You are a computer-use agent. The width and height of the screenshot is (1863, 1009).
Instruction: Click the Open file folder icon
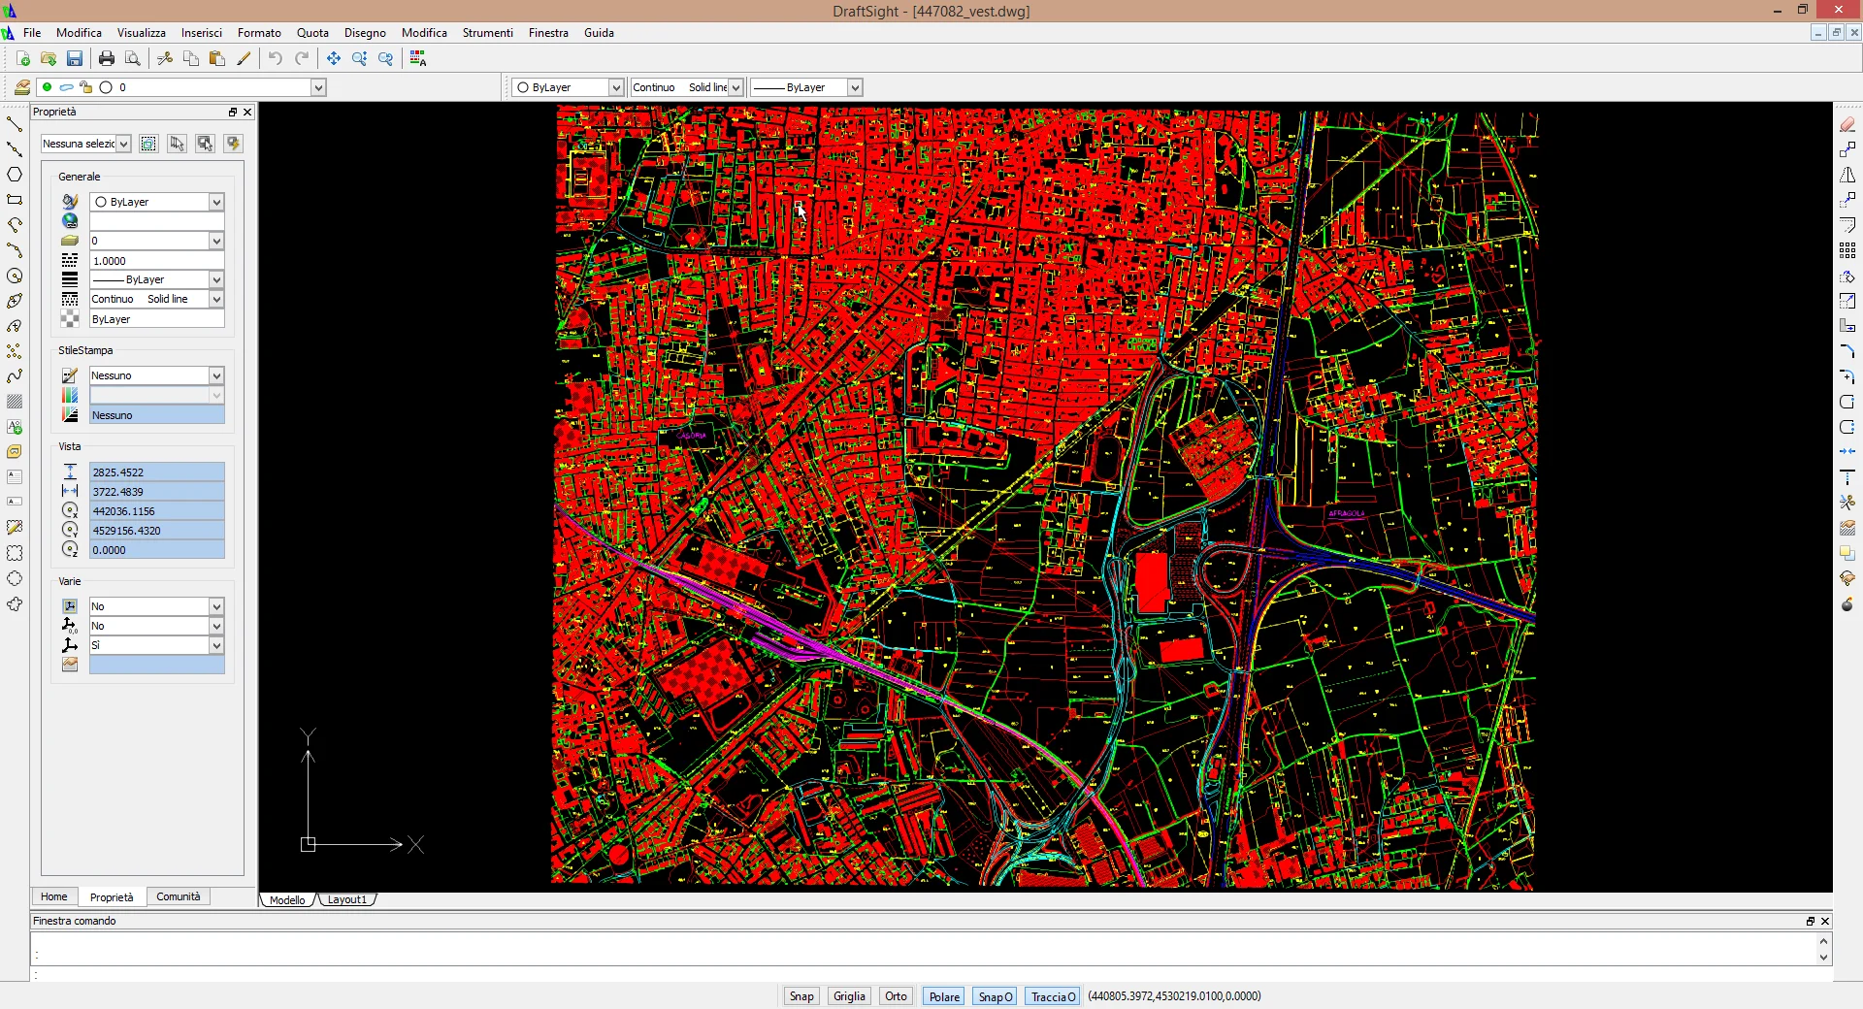click(49, 59)
